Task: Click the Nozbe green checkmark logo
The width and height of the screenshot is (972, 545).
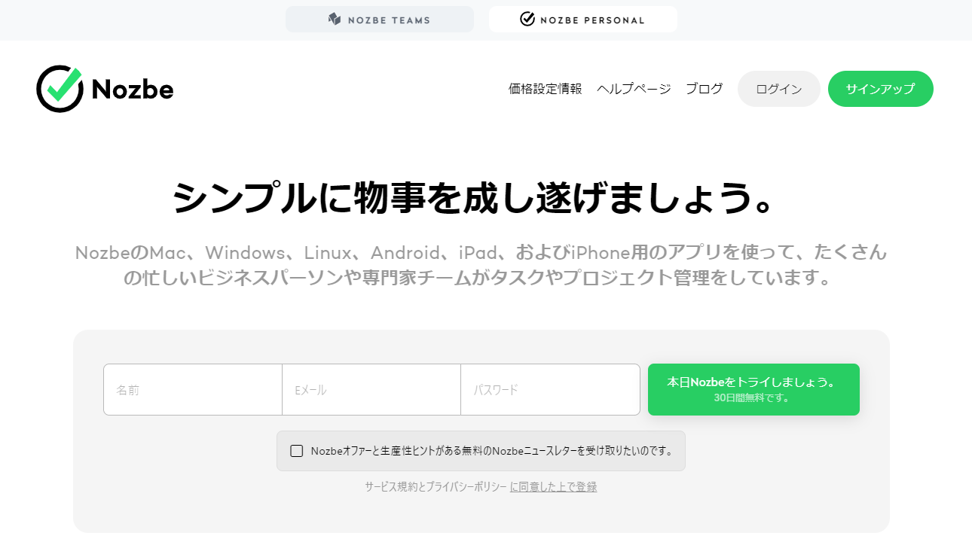Action: [59, 88]
